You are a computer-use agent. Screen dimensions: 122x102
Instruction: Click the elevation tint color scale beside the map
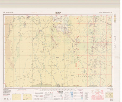click(115, 18)
